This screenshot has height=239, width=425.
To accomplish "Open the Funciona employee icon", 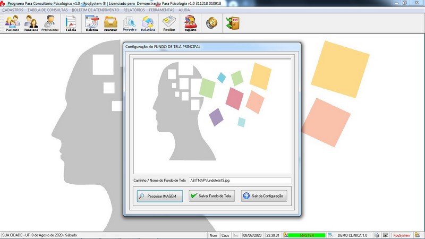I will click(x=31, y=23).
